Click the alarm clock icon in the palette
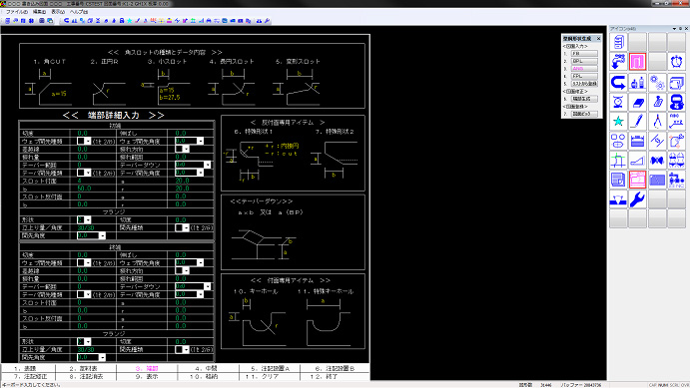 point(676,61)
